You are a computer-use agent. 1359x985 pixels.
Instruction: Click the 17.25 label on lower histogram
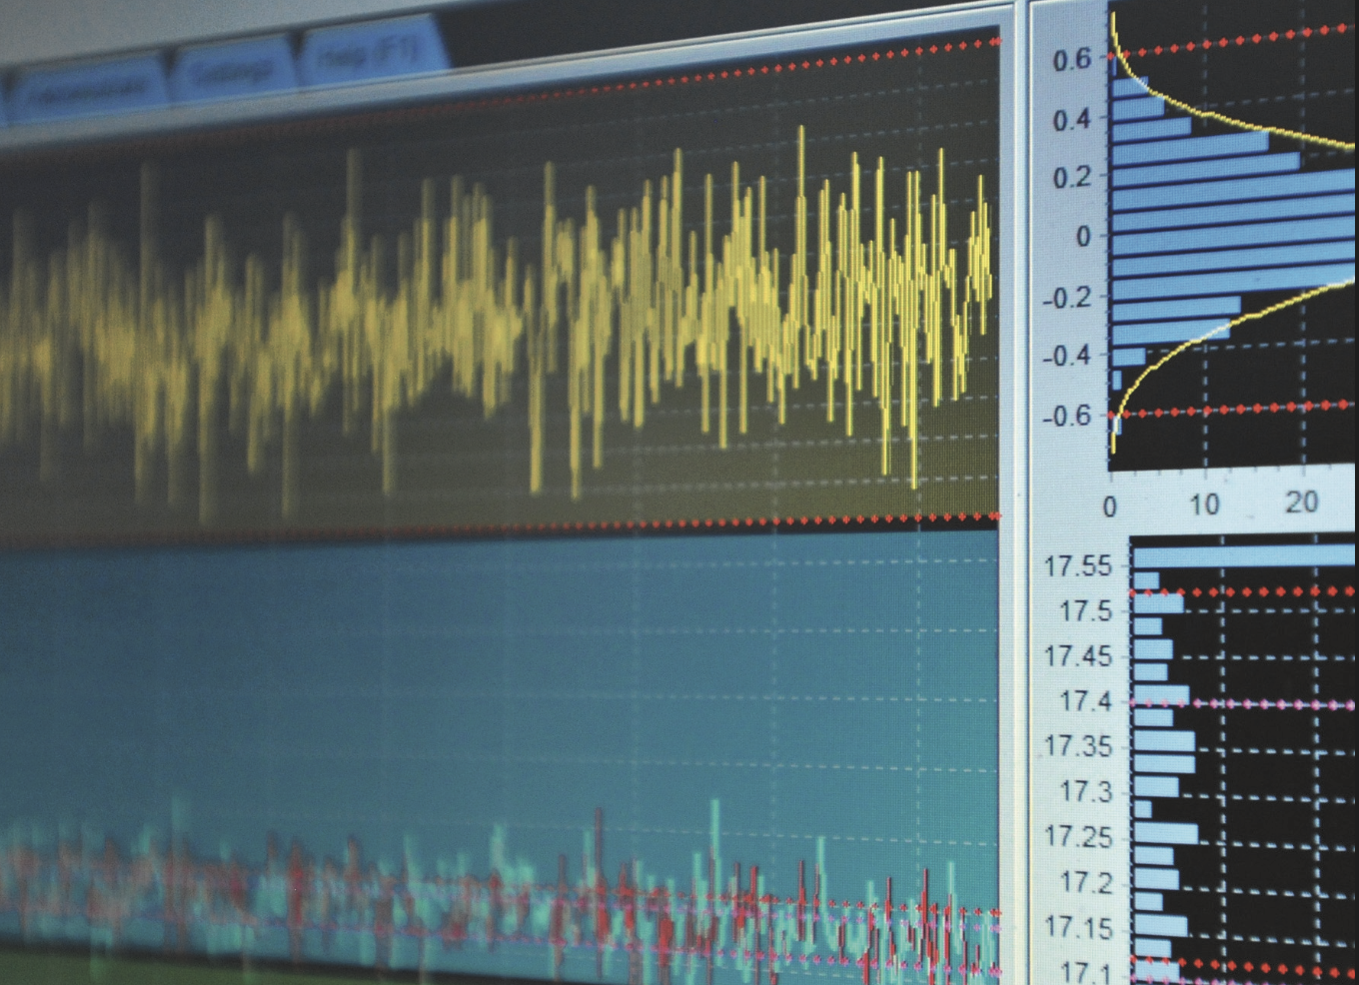(x=1079, y=836)
